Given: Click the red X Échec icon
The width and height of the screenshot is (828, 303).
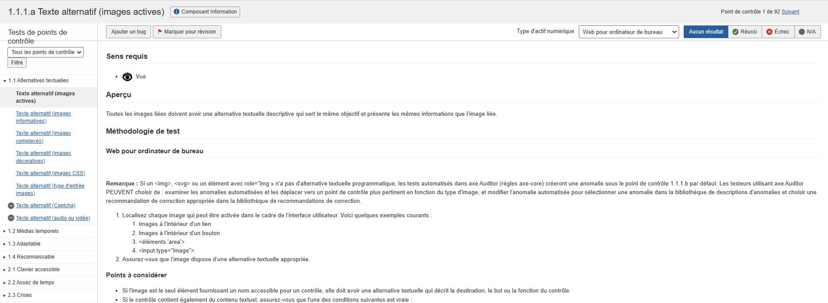Looking at the screenshot, I should pos(770,32).
